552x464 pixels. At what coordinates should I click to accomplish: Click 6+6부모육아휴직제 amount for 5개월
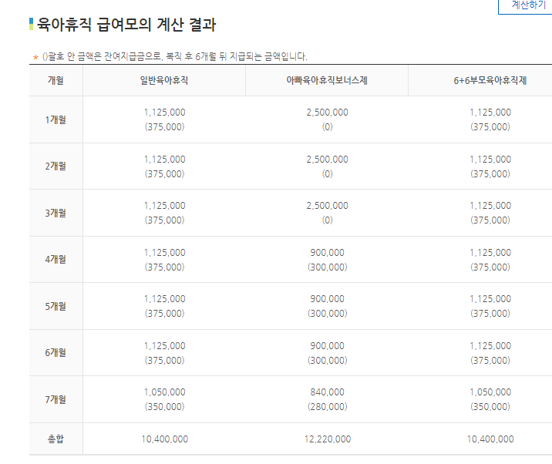click(490, 299)
